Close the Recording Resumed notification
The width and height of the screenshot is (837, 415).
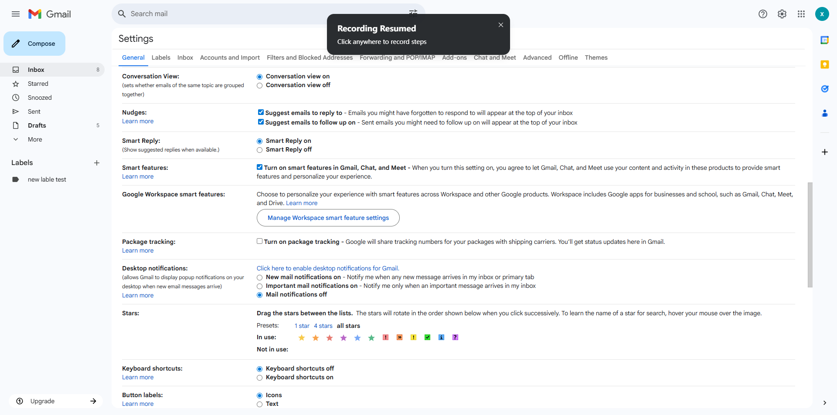click(501, 25)
